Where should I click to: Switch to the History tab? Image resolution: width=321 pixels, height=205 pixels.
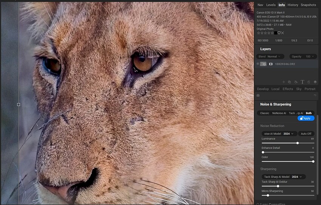[x=293, y=5]
